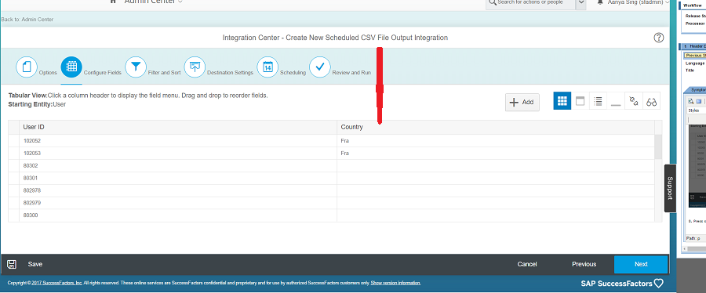Open the Options step icon
Screen dimensions: 706x293
point(27,67)
